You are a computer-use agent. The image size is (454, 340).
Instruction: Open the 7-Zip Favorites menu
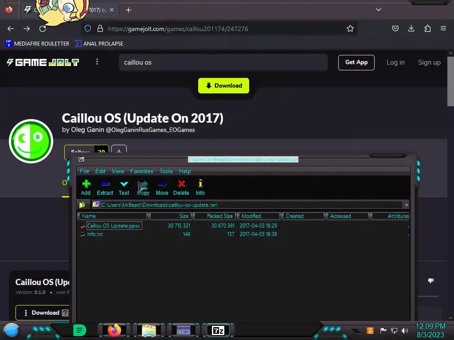[141, 171]
